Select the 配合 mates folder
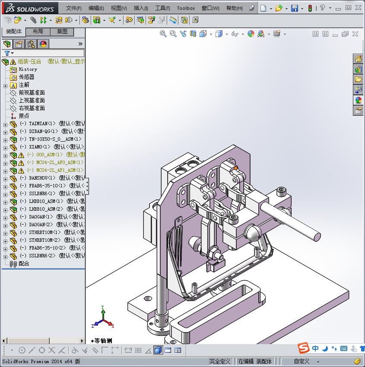Screen dimensions: 365x367 click(24, 263)
